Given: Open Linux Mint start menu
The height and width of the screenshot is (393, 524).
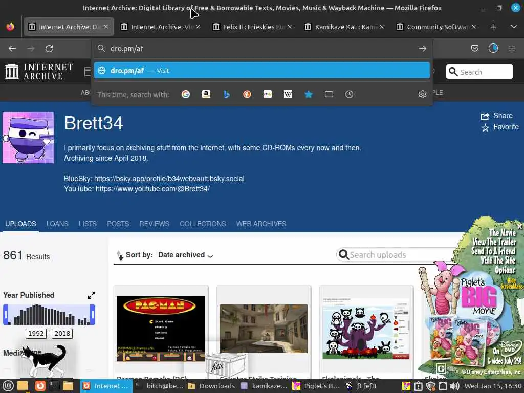Looking at the screenshot, I should point(8,386).
